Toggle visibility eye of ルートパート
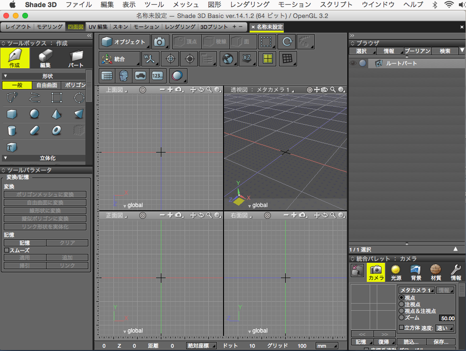 (353, 63)
